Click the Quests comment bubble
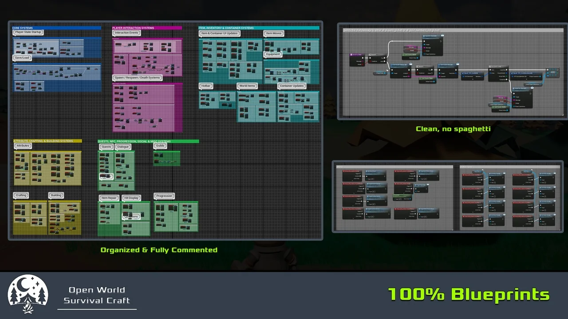This screenshot has width=568, height=319. click(x=106, y=147)
